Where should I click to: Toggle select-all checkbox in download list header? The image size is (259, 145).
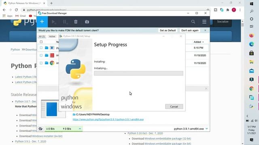[41, 42]
